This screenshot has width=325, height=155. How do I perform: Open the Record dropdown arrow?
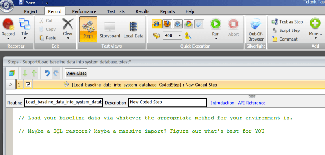8,39
